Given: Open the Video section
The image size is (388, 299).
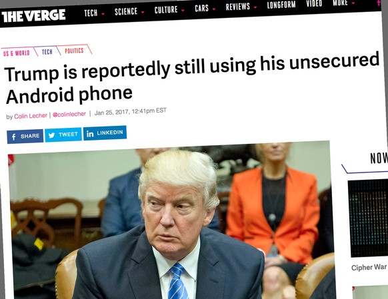Looking at the screenshot, I should pos(314,3).
